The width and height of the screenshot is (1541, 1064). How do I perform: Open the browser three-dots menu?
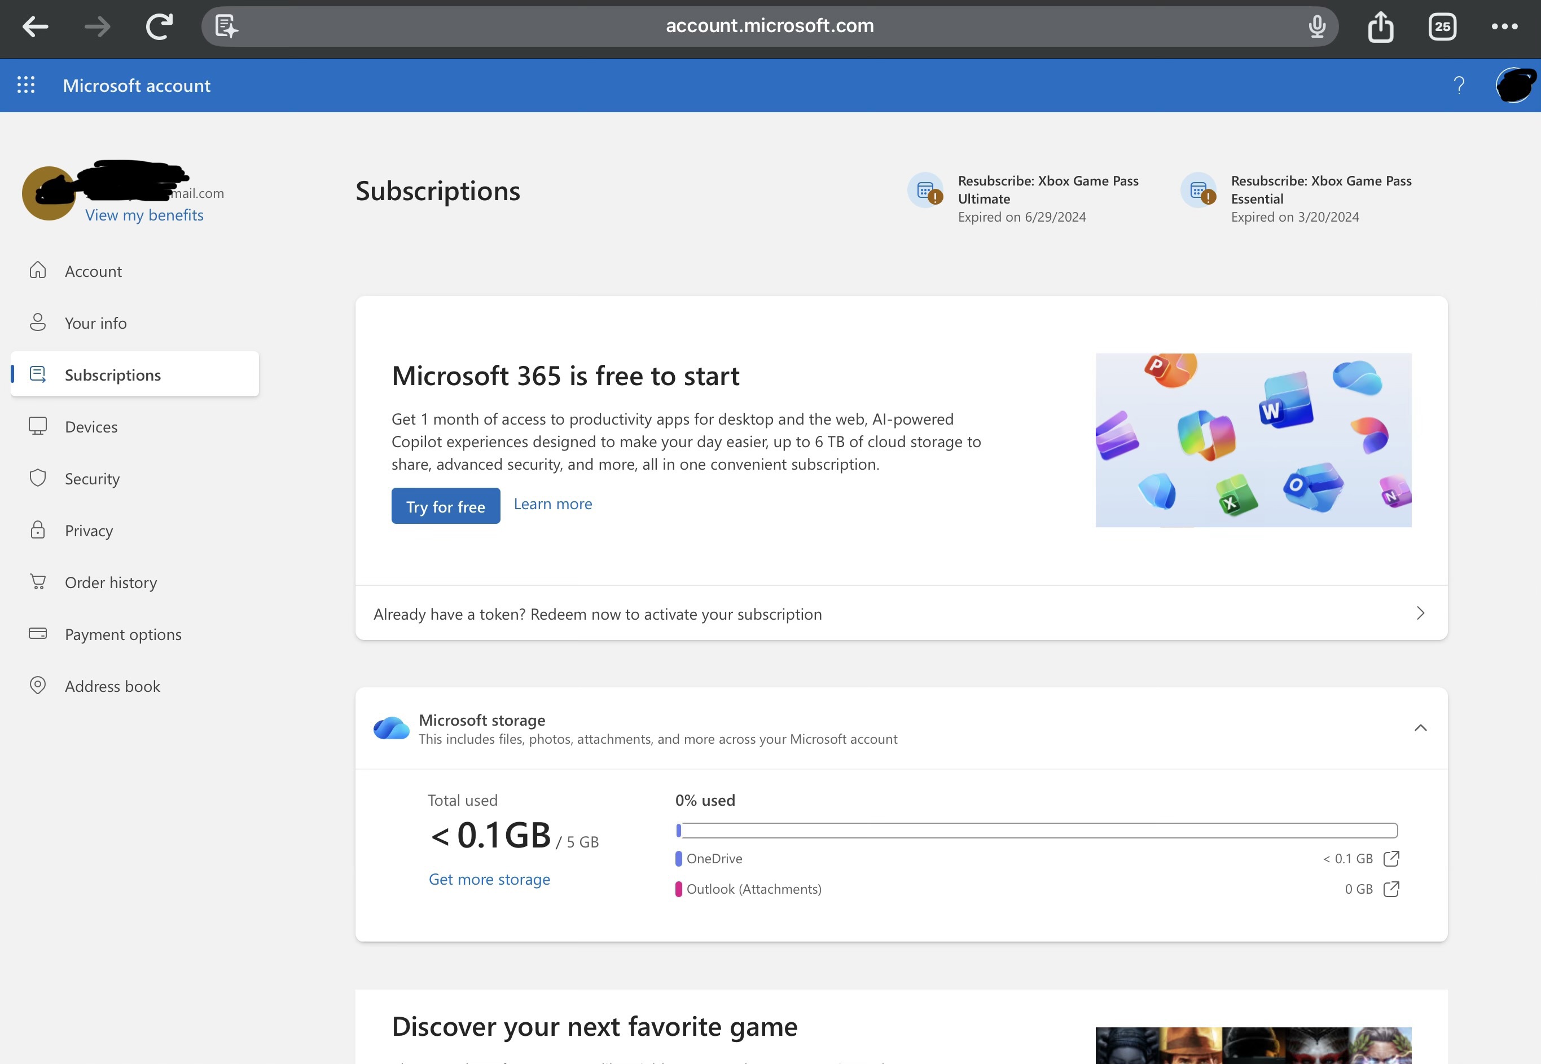(x=1504, y=27)
